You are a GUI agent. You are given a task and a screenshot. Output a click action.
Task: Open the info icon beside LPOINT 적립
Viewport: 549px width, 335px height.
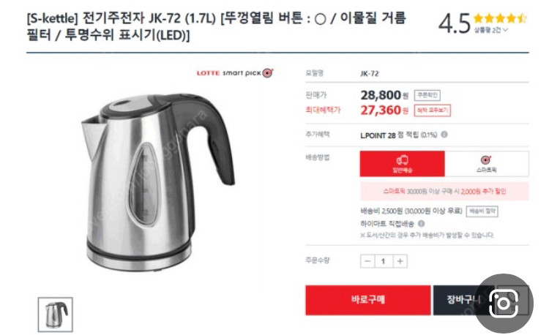tap(444, 135)
